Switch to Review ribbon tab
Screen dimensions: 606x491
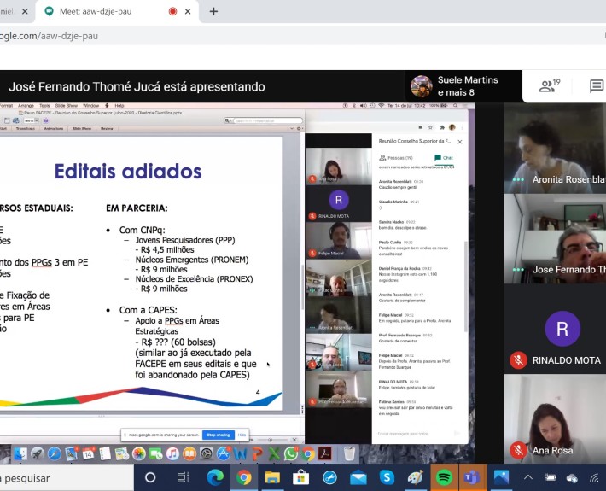(x=107, y=128)
